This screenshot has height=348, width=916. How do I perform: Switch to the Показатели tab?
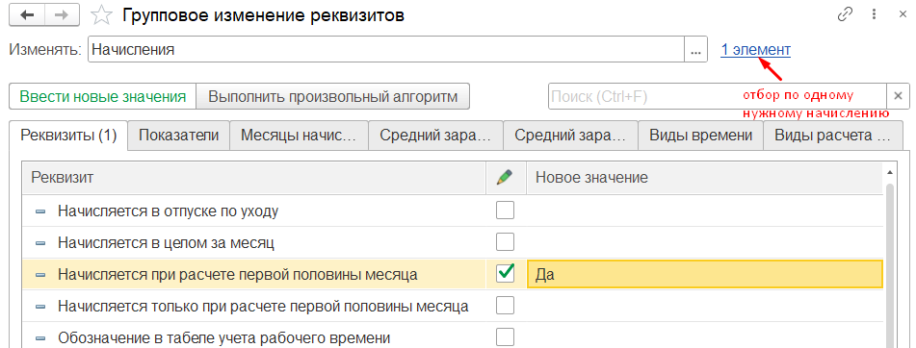pos(179,136)
